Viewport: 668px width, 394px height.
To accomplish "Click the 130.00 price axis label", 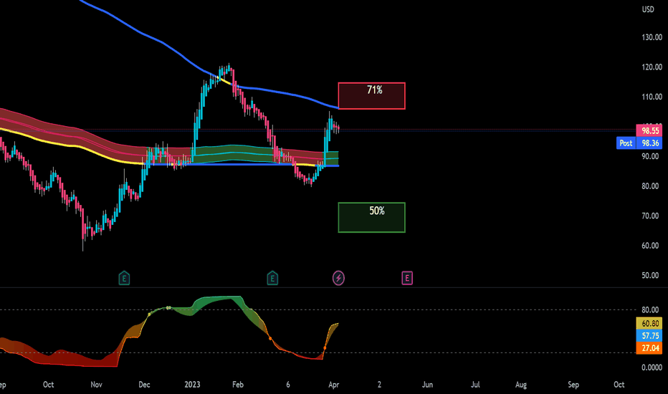I will click(x=652, y=37).
